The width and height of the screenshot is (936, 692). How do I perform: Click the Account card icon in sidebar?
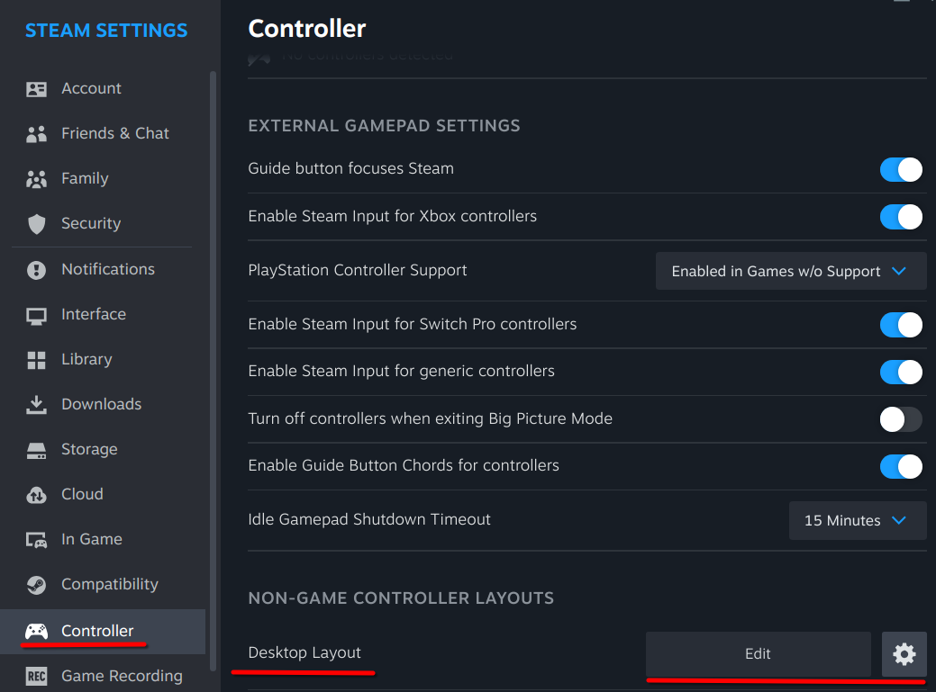click(x=37, y=89)
